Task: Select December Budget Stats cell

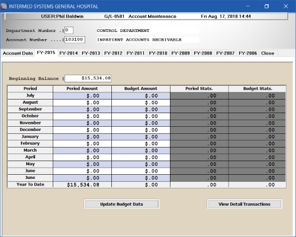Action: pos(257,130)
